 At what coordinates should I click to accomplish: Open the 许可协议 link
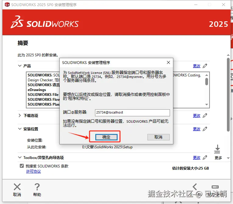34,171
